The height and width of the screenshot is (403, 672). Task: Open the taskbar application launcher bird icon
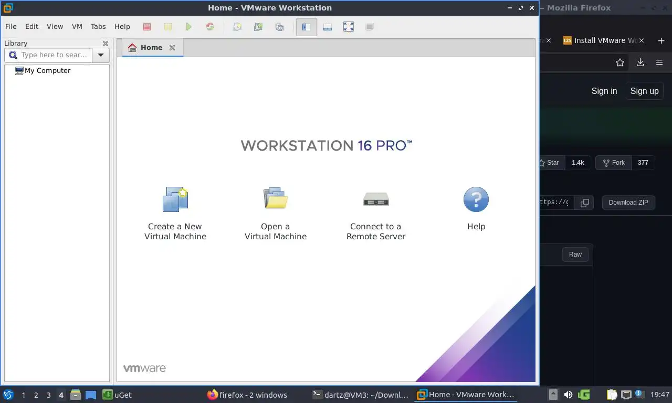[8, 395]
